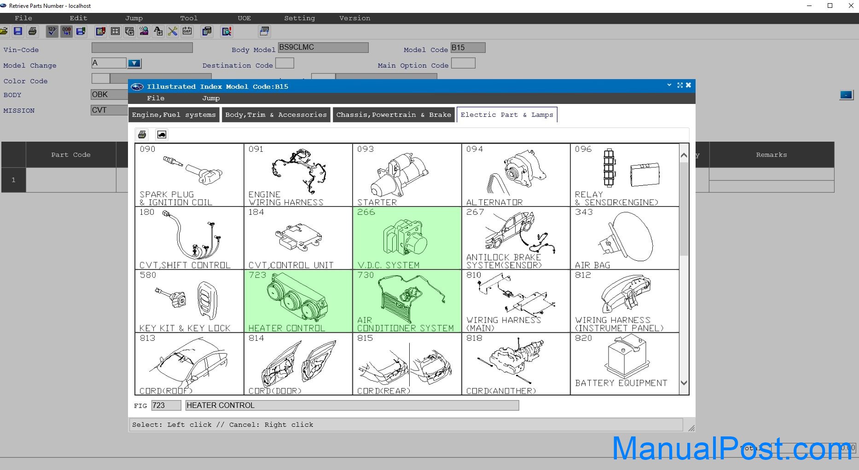Viewport: 859px width, 470px height.
Task: Select 093 Starter figure
Action: pos(407,175)
